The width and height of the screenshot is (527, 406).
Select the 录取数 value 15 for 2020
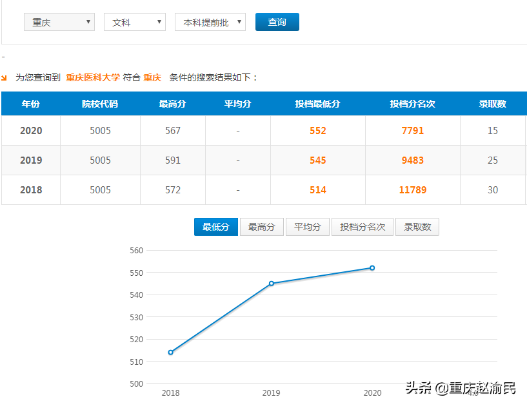pyautogui.click(x=492, y=130)
